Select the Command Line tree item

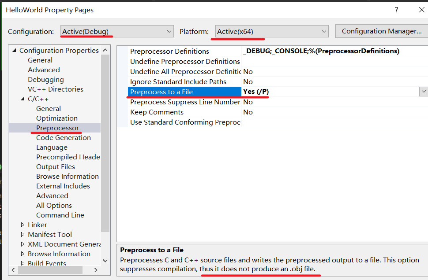click(60, 215)
